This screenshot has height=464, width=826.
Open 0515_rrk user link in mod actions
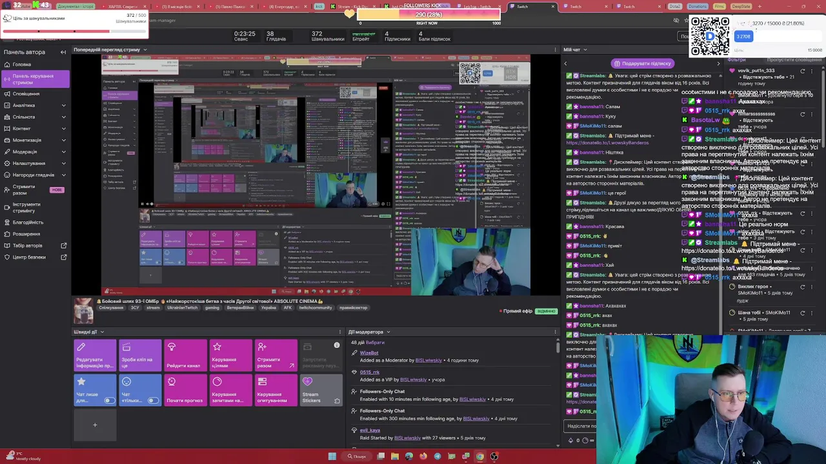(370, 372)
